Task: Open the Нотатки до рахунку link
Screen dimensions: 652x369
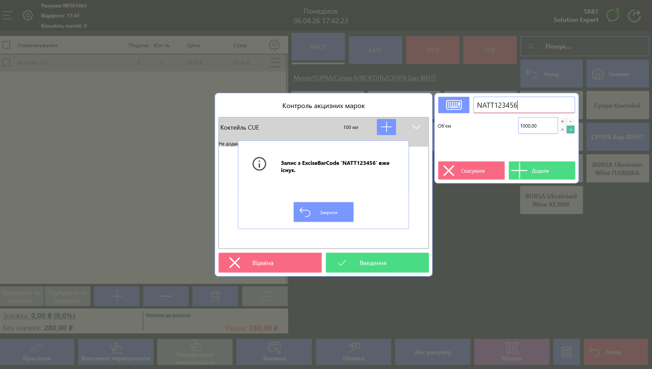Action: tap(168, 315)
